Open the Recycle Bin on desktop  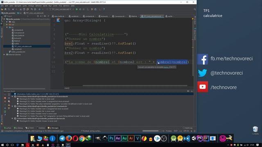255,130
